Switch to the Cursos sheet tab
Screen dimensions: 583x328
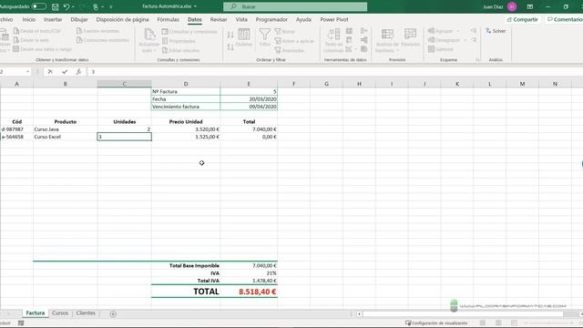pos(60,313)
